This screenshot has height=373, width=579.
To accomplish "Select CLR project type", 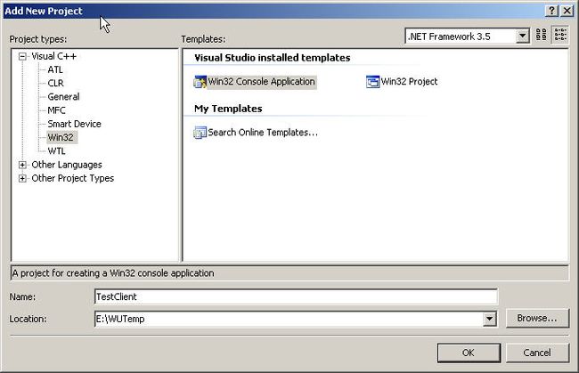I will (55, 84).
